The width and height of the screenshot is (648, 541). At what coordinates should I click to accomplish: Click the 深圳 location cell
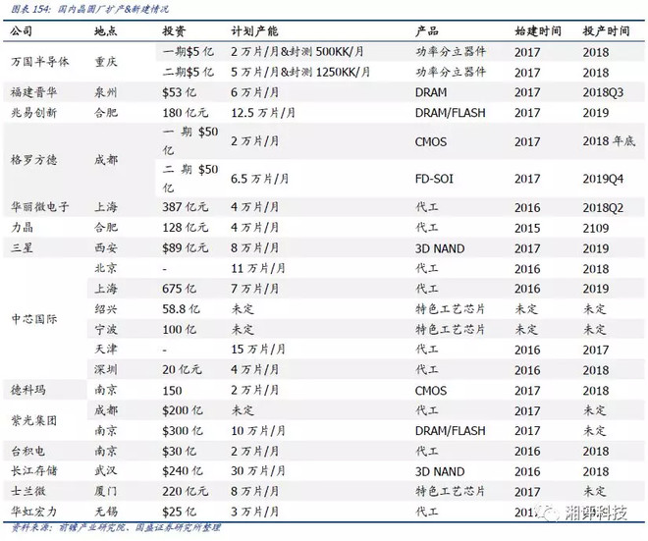point(105,369)
